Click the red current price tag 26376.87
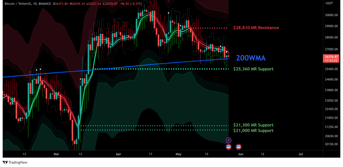The width and height of the screenshot is (343, 167). click(331, 57)
